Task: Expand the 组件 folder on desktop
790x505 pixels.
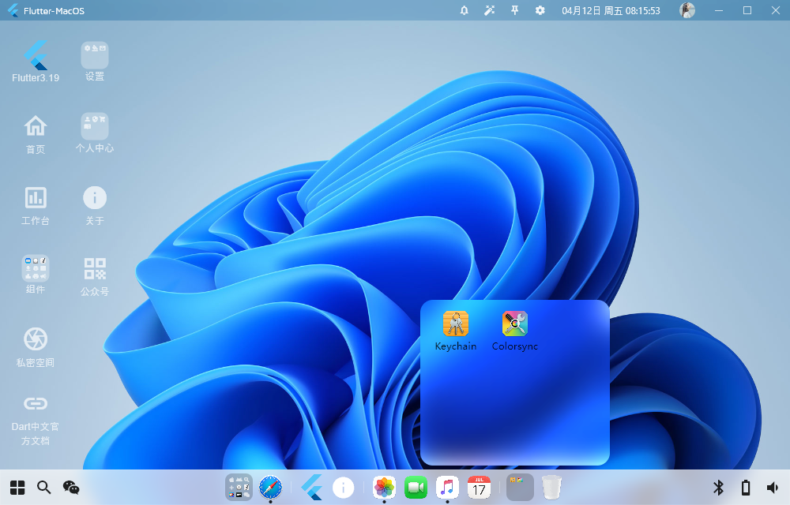Action: coord(36,269)
